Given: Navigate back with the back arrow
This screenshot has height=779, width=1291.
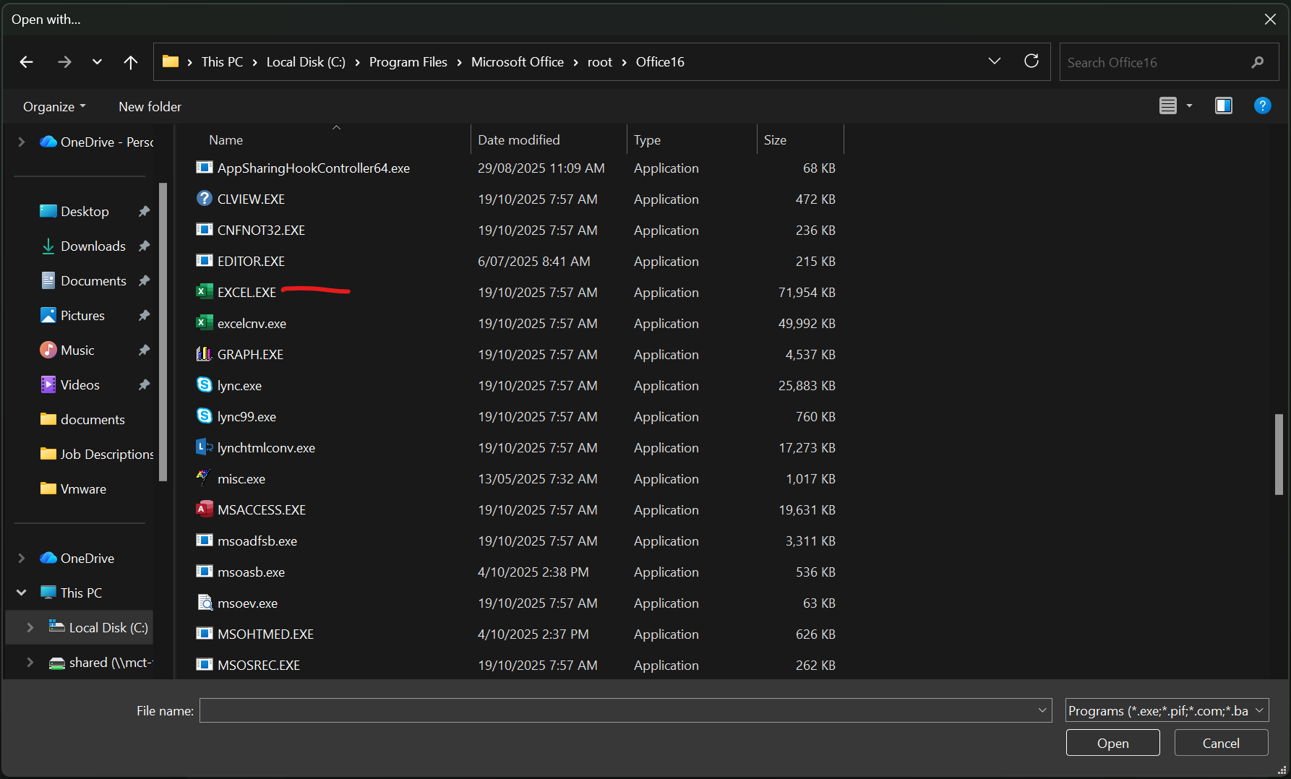Looking at the screenshot, I should point(27,62).
